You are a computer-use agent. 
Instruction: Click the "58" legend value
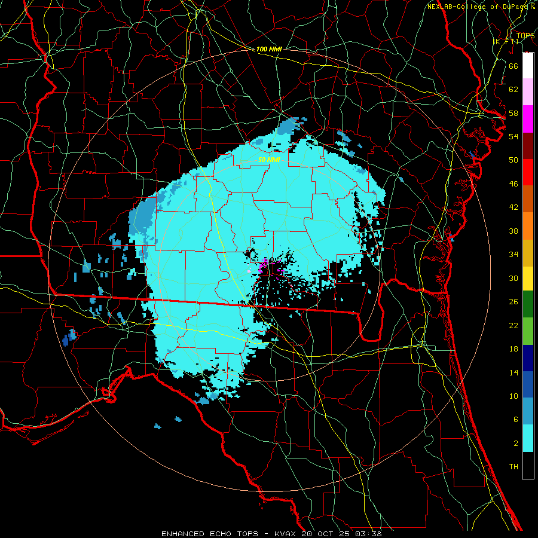pyautogui.click(x=513, y=113)
